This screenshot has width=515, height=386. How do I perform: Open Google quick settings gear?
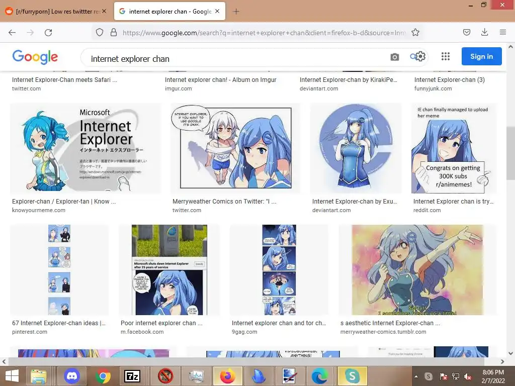420,56
